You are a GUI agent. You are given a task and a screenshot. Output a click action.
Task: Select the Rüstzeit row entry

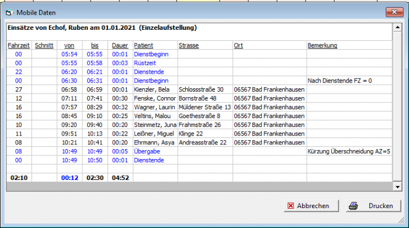(145, 63)
